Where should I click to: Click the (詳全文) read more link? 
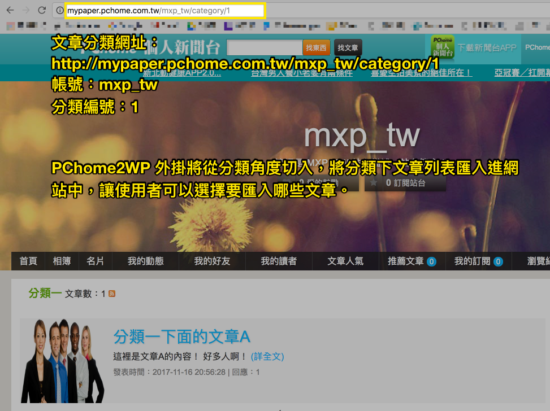point(267,357)
